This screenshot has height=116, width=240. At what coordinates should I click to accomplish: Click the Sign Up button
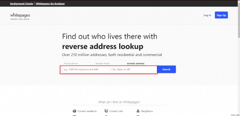pos(221,15)
